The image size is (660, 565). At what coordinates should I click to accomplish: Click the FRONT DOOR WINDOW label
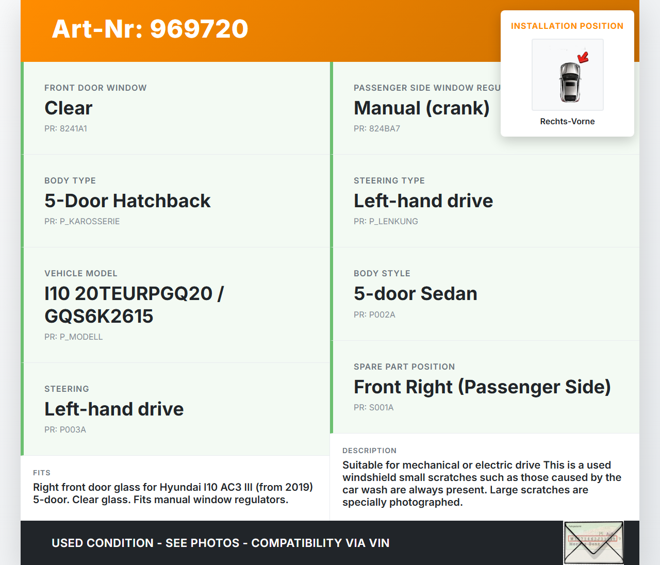click(95, 88)
